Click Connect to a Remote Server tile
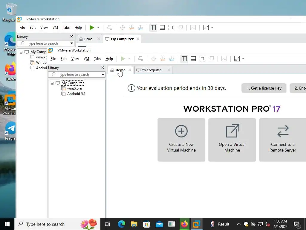This screenshot has height=230, width=306. pos(283,140)
